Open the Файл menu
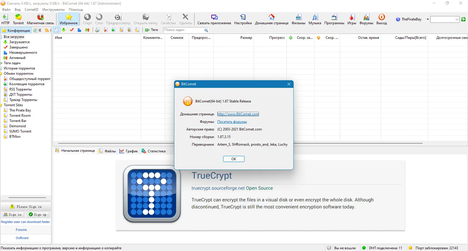Viewport: 468px width, 251px height. (x=6, y=9)
